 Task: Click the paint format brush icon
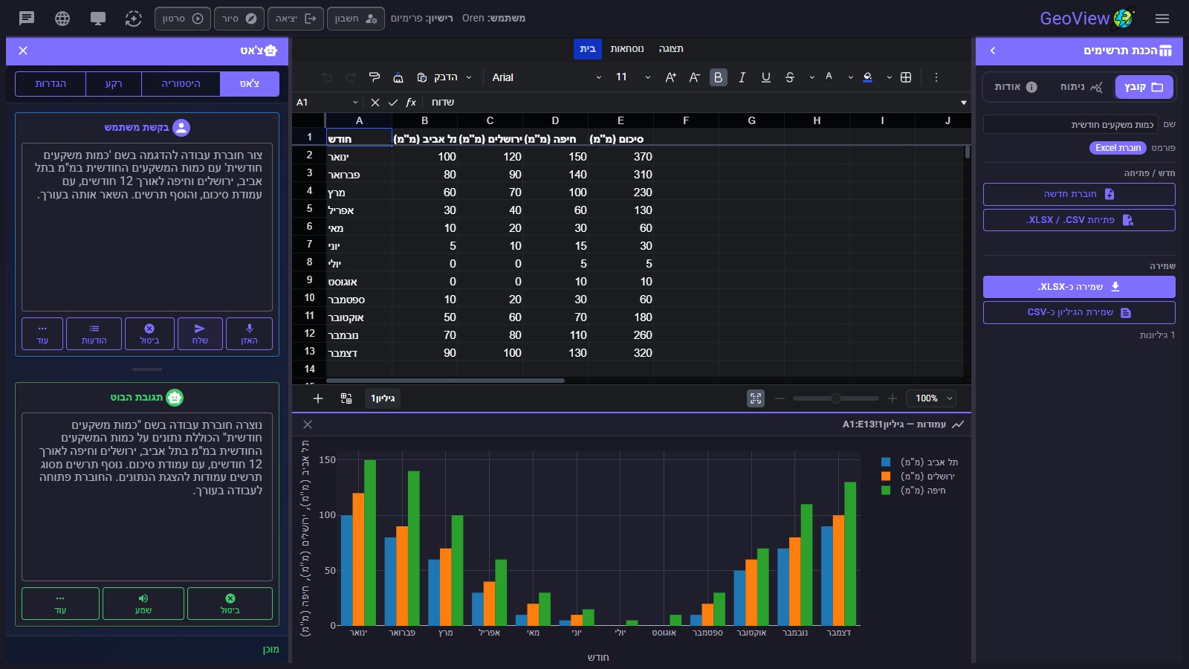point(375,77)
